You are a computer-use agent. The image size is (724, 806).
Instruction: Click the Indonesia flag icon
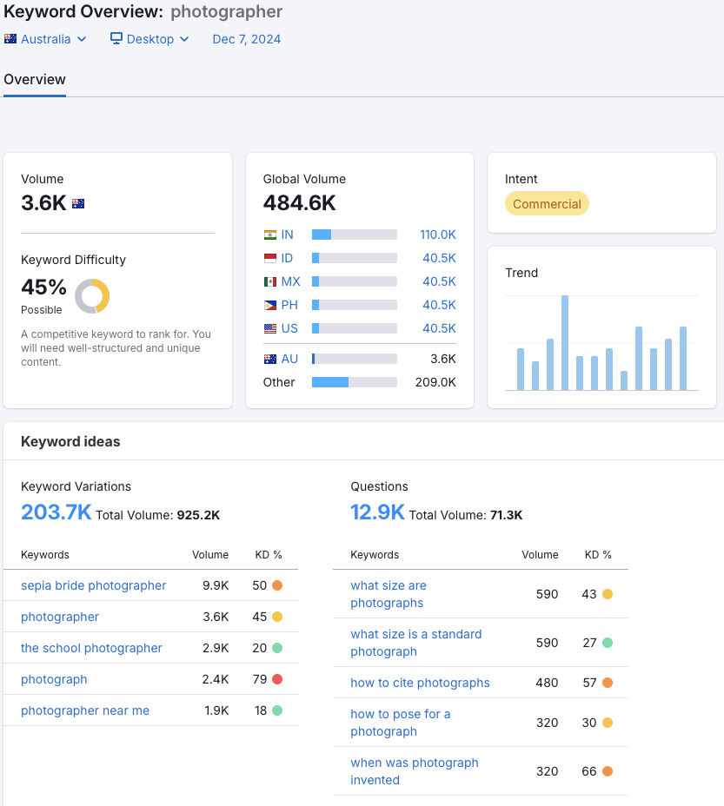tap(270, 258)
